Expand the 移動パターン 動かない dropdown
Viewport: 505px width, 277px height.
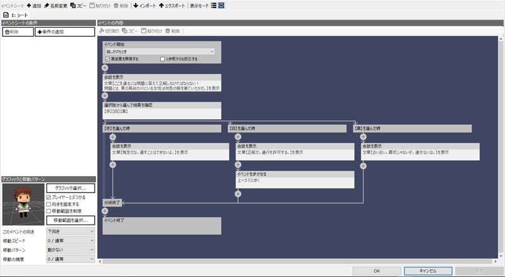click(70, 249)
